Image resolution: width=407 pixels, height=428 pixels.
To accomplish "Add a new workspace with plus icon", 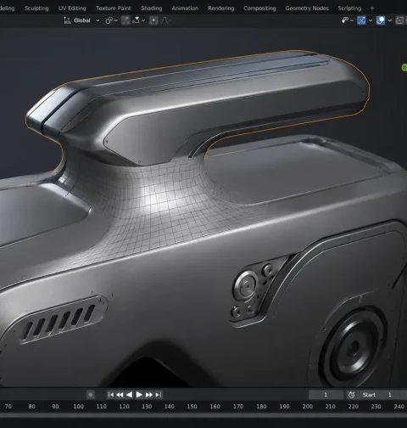I will (x=372, y=8).
